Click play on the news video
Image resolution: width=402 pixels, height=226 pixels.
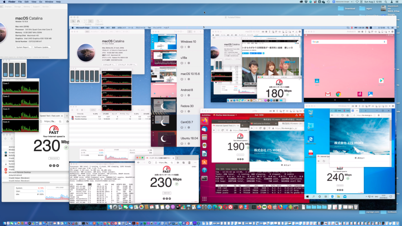[271, 73]
